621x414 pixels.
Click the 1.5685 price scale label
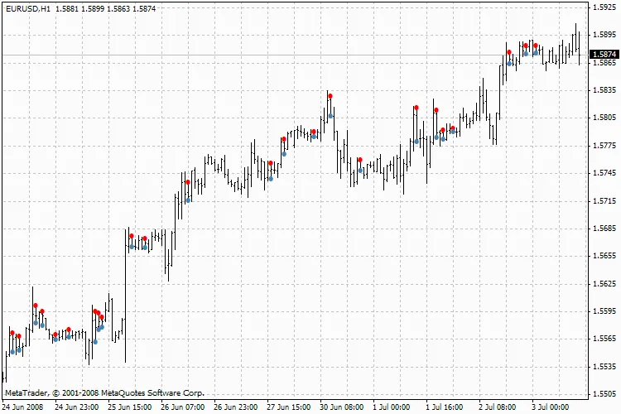[x=604, y=229]
